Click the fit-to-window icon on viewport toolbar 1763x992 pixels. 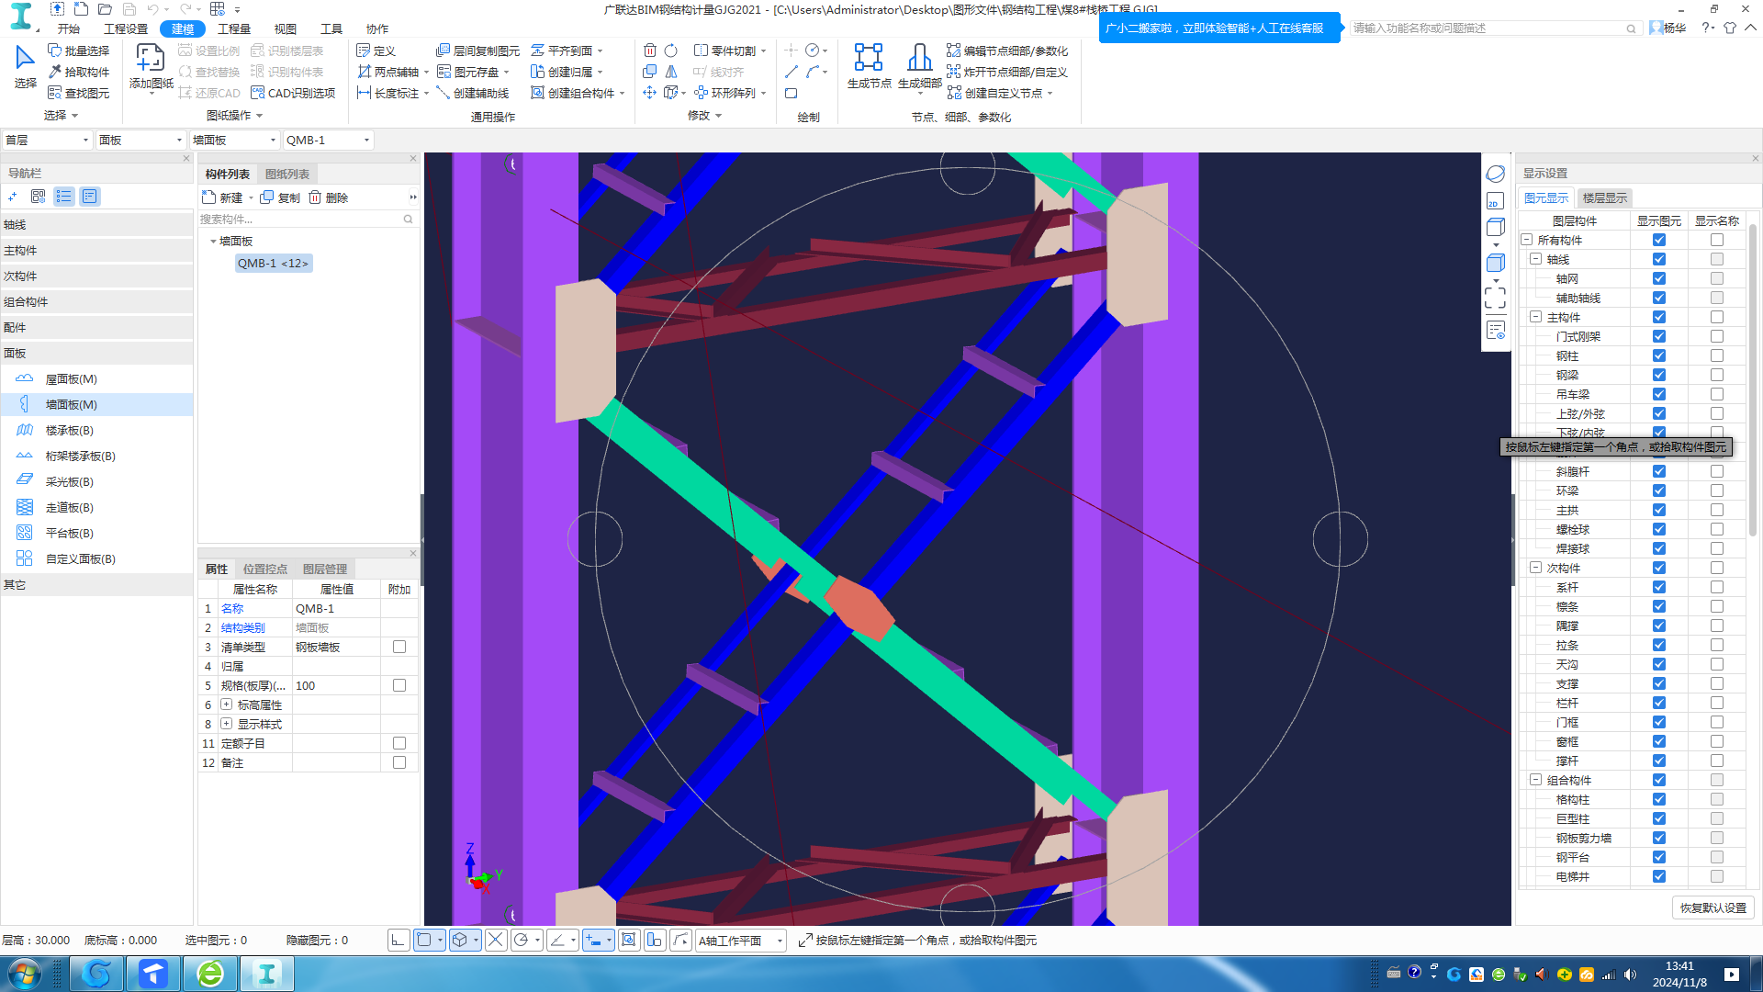pyautogui.click(x=1495, y=298)
